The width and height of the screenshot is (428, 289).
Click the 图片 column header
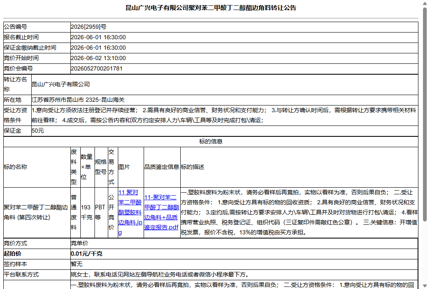(x=124, y=167)
